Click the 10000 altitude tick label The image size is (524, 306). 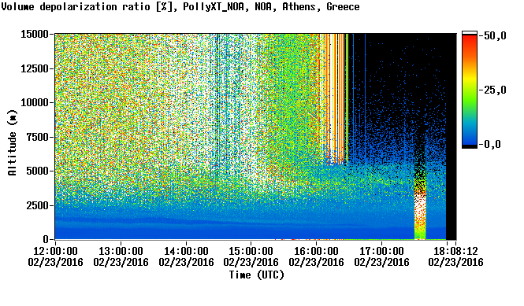[35, 102]
